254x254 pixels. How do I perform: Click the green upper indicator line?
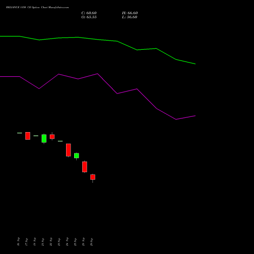point(98,39)
